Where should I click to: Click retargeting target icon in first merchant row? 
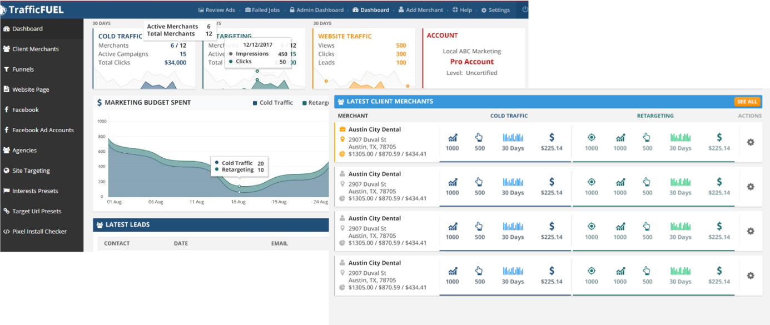point(591,137)
